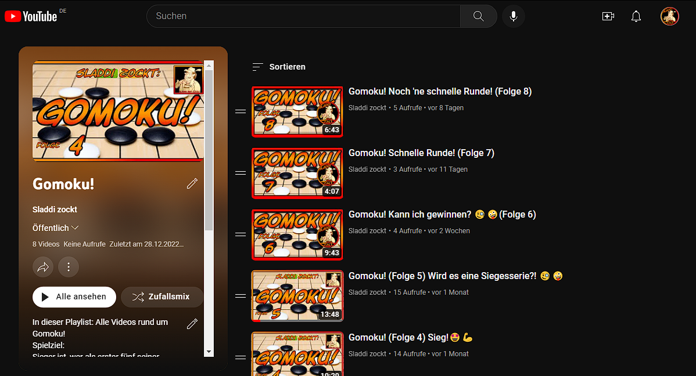Share the playlist via arrow icon

(x=43, y=267)
